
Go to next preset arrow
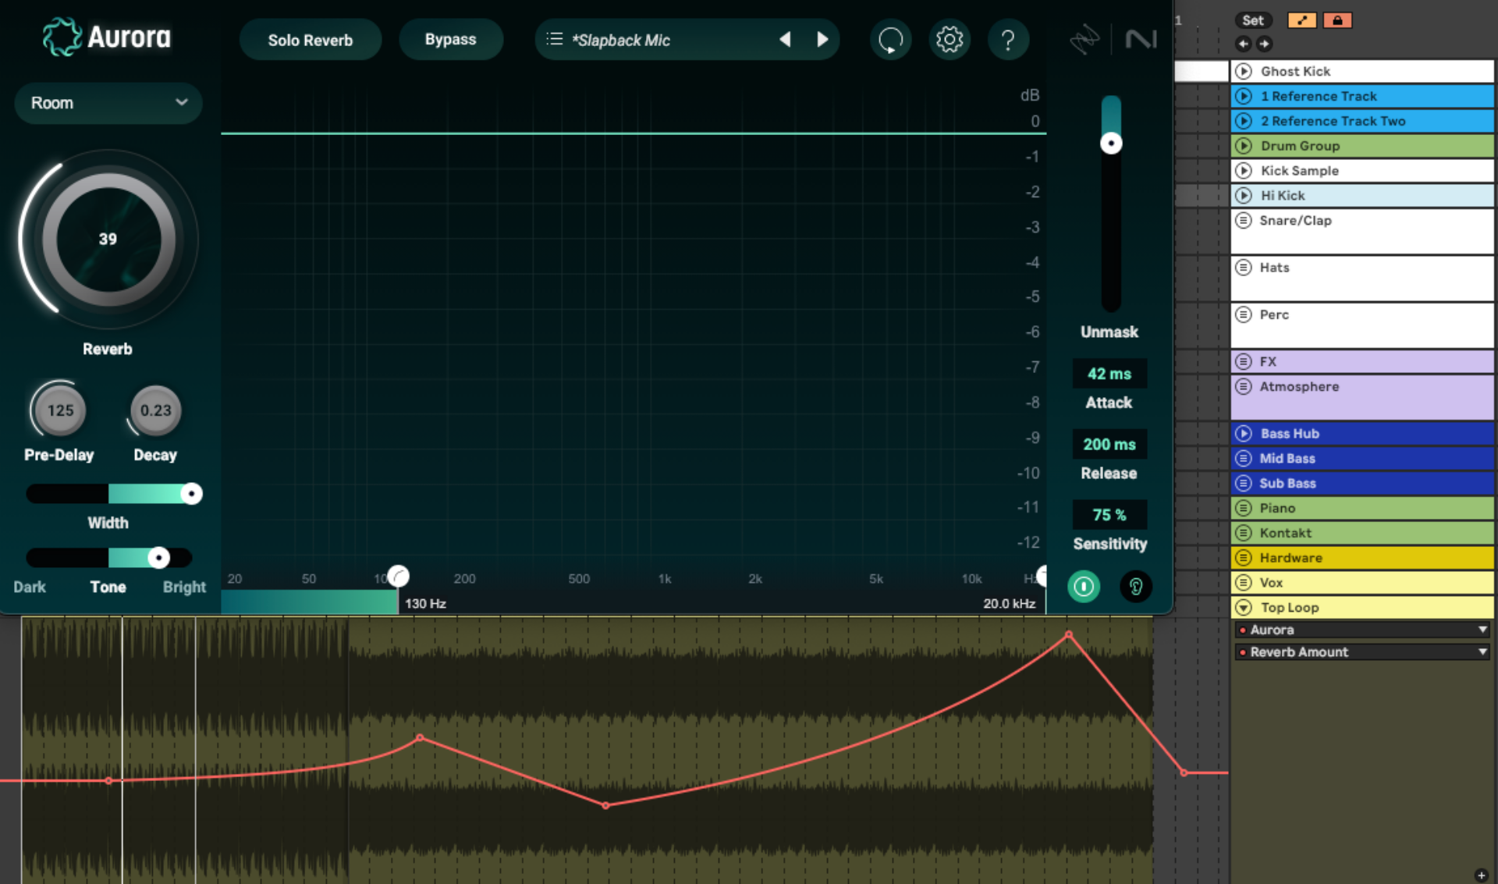coord(822,39)
